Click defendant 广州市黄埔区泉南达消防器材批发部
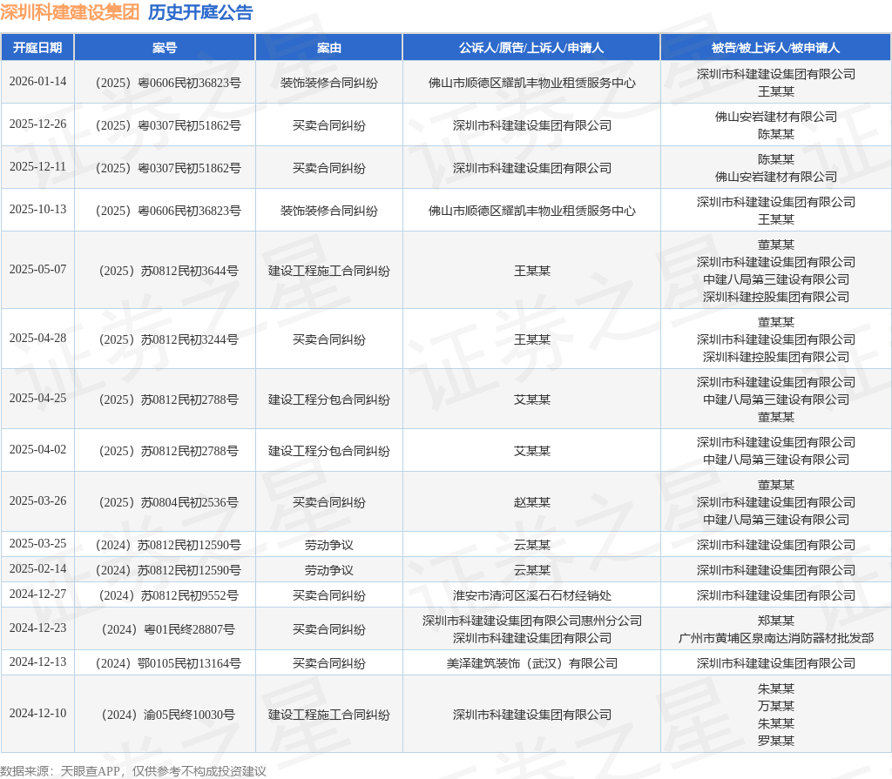892x779 pixels. (x=776, y=638)
